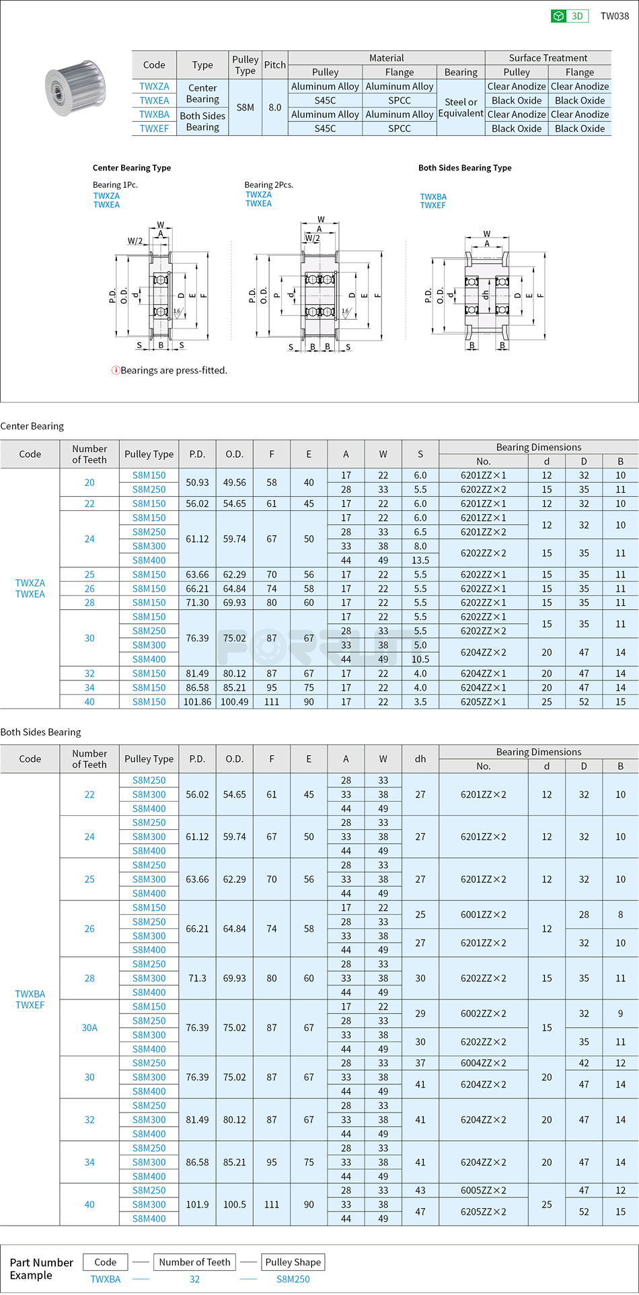
Task: Select 40 teeth in Center Bearing table
Action: coord(89,702)
